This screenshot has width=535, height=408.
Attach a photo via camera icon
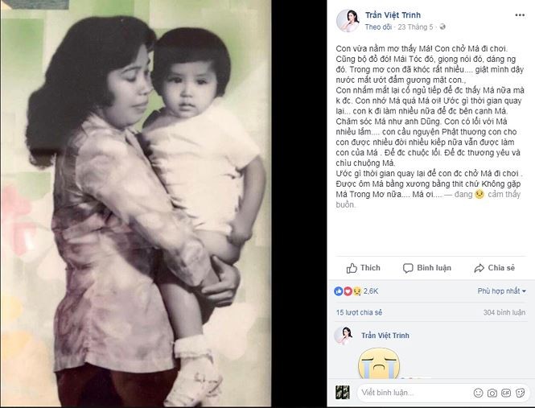pos(492,393)
